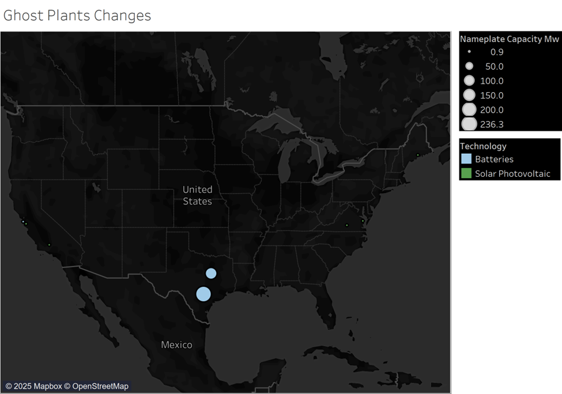562x394 pixels.
Task: Click the 236.3 size legend circle
Action: point(469,124)
